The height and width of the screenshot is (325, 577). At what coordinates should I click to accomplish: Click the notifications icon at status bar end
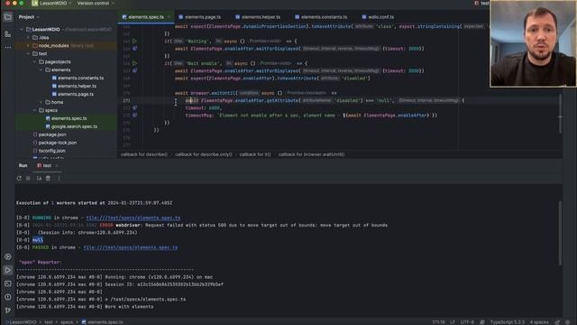pos(568,322)
